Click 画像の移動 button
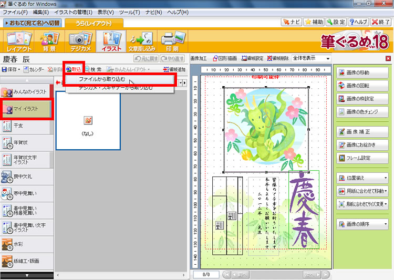Image resolution: width=394 pixels, height=280 pixels. click(362, 72)
